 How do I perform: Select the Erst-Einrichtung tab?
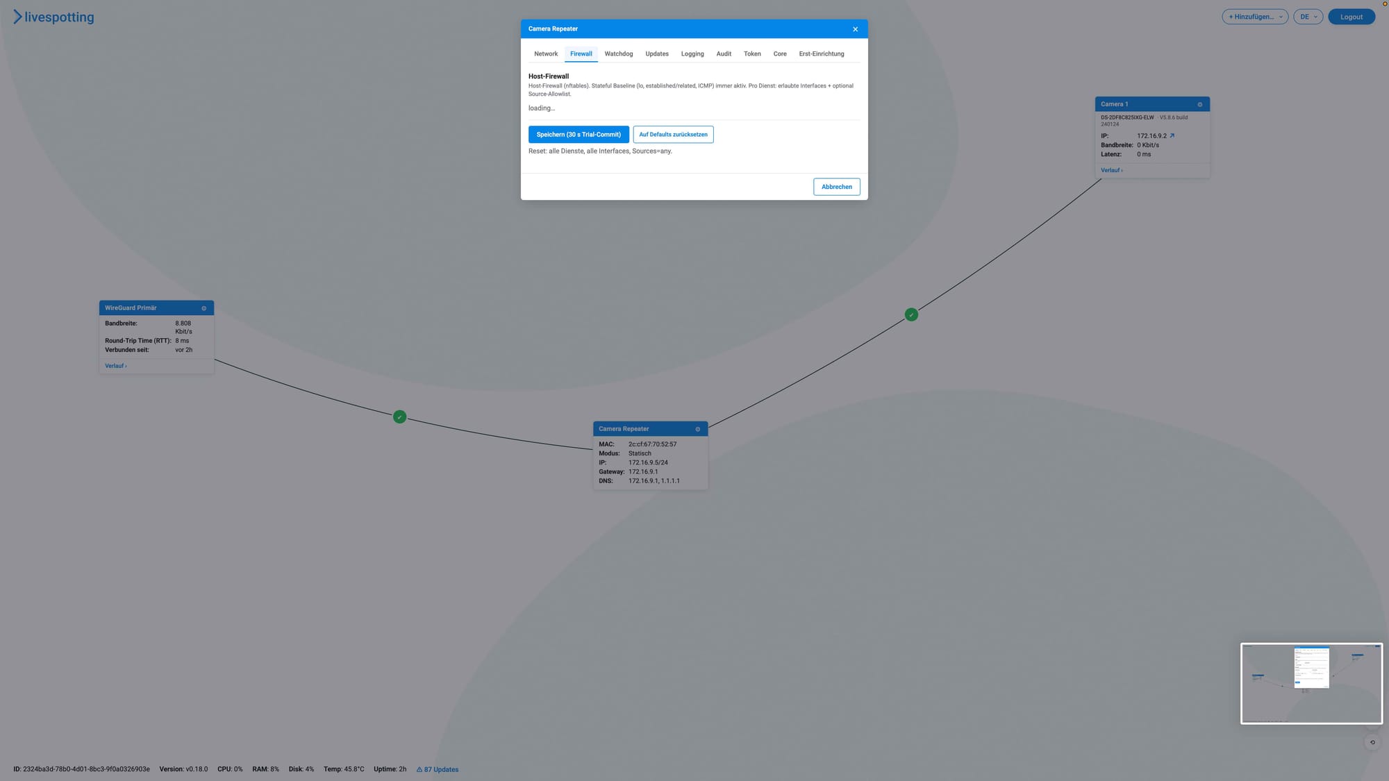(822, 54)
